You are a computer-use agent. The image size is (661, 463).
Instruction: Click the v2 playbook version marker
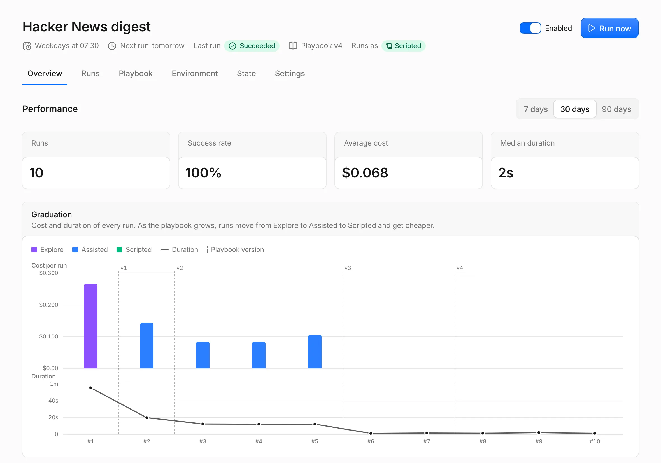(180, 268)
